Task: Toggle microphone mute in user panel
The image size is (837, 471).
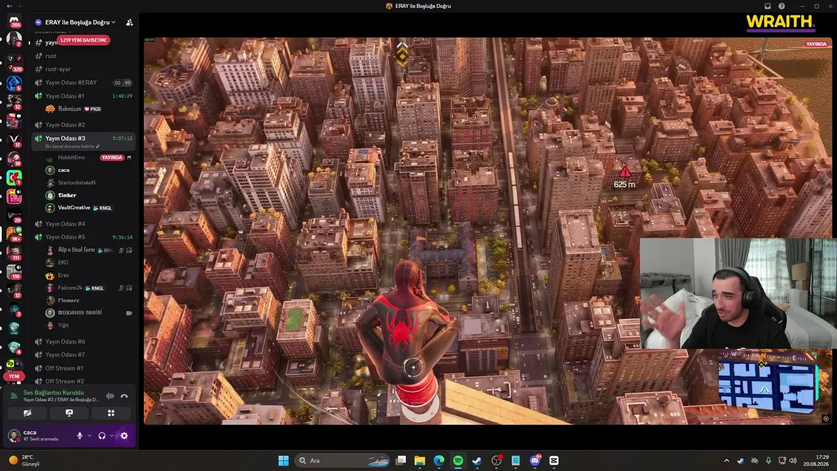Action: click(80, 436)
